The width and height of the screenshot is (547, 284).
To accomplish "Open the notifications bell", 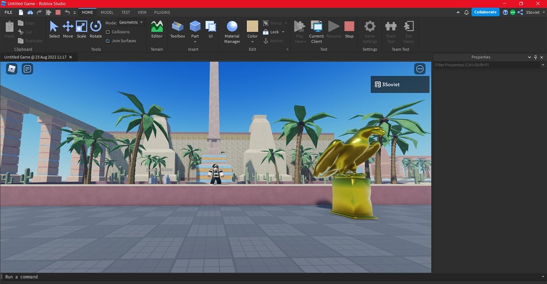I will pos(466,12).
